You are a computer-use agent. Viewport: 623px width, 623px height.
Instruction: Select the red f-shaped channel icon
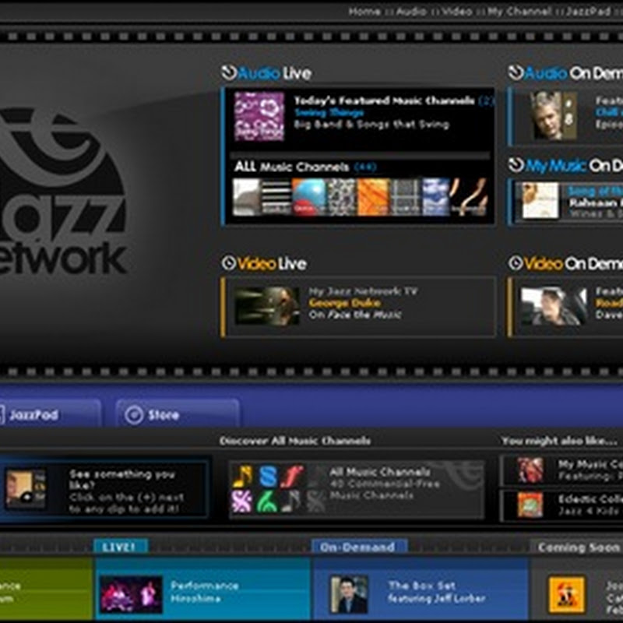(292, 477)
